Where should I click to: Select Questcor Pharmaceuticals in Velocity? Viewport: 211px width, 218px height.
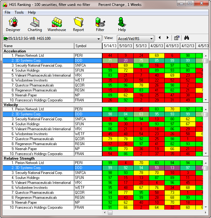(38, 139)
